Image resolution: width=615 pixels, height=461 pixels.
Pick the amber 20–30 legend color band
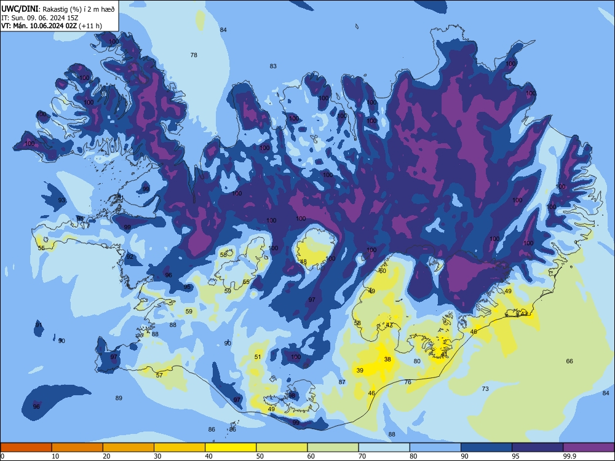point(129,447)
